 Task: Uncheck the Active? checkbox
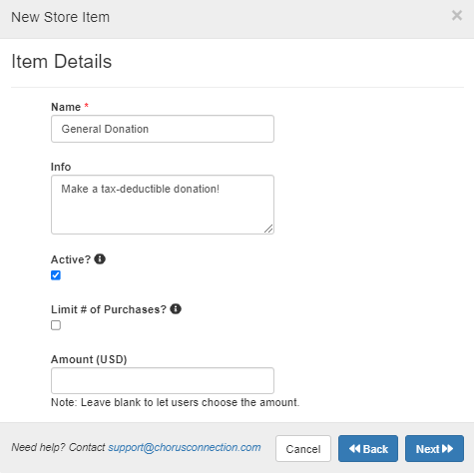pyautogui.click(x=56, y=275)
